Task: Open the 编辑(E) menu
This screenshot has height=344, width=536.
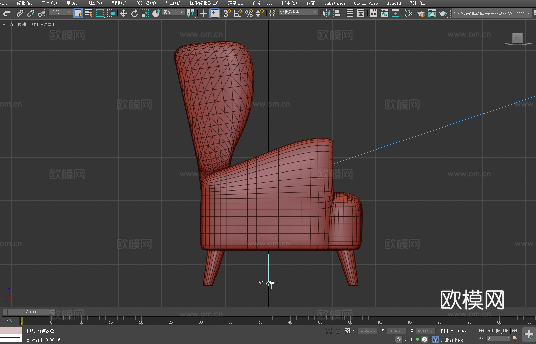Action: (x=24, y=3)
